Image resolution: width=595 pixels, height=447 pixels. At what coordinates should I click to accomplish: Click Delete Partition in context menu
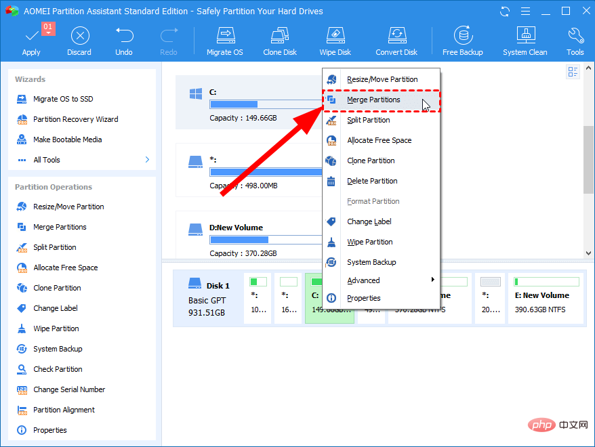[x=372, y=181]
